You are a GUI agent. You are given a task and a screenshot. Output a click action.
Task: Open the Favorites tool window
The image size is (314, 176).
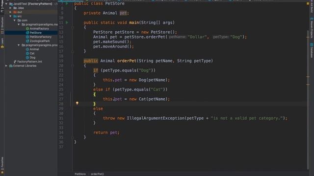(2, 165)
